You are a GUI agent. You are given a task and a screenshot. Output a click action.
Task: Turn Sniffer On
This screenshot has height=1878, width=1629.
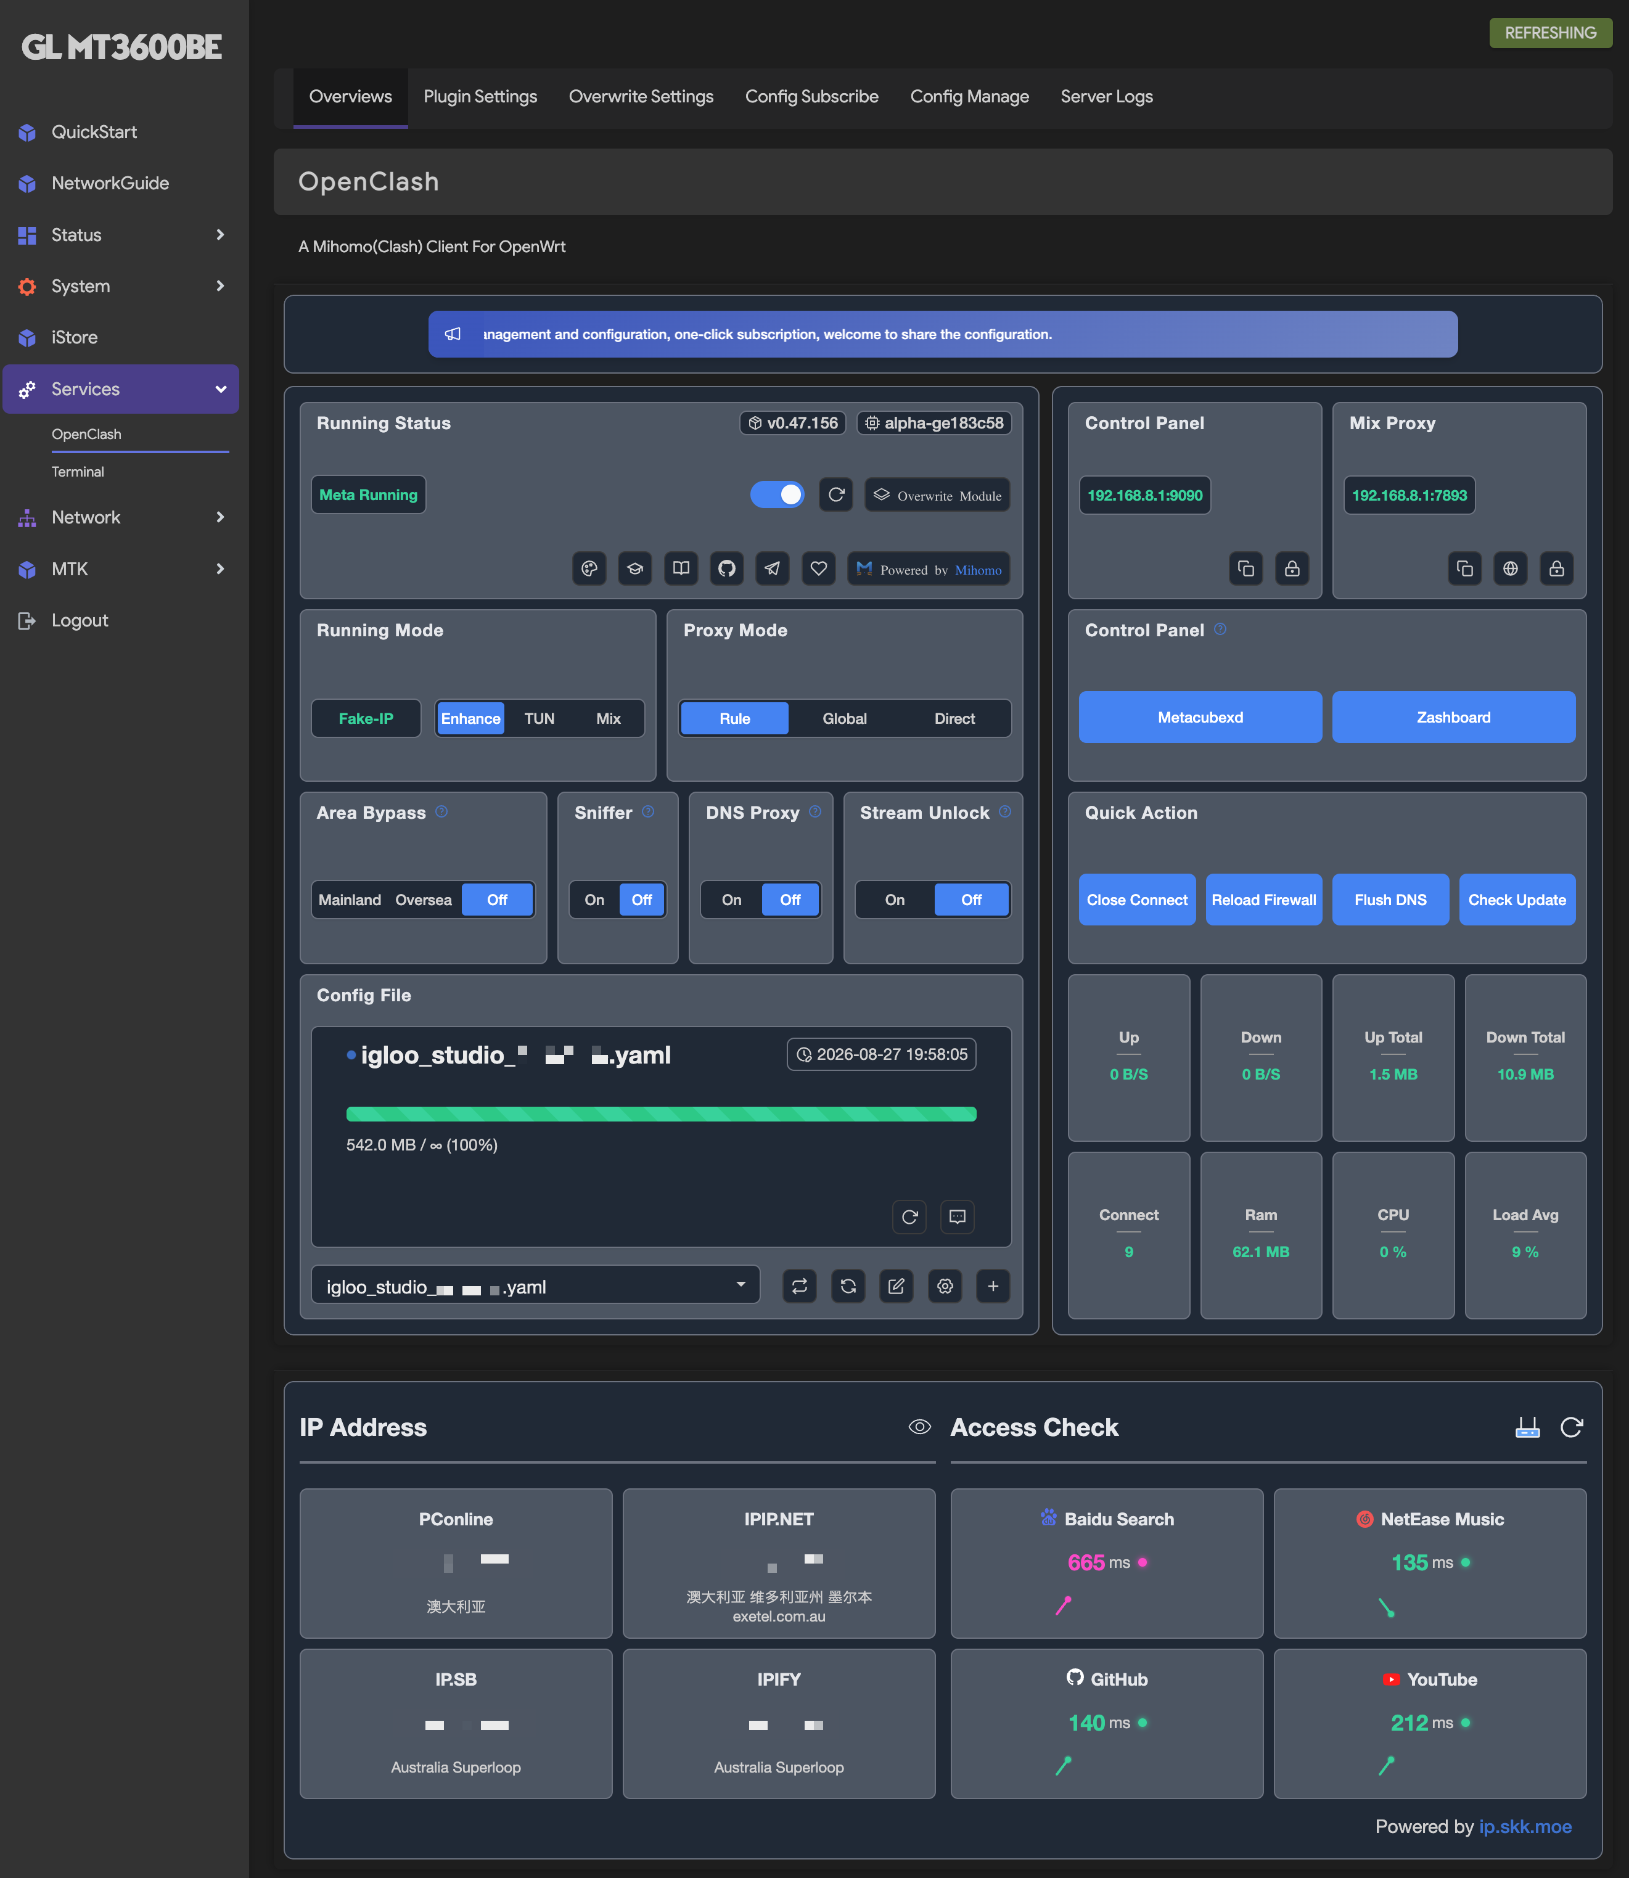(594, 900)
